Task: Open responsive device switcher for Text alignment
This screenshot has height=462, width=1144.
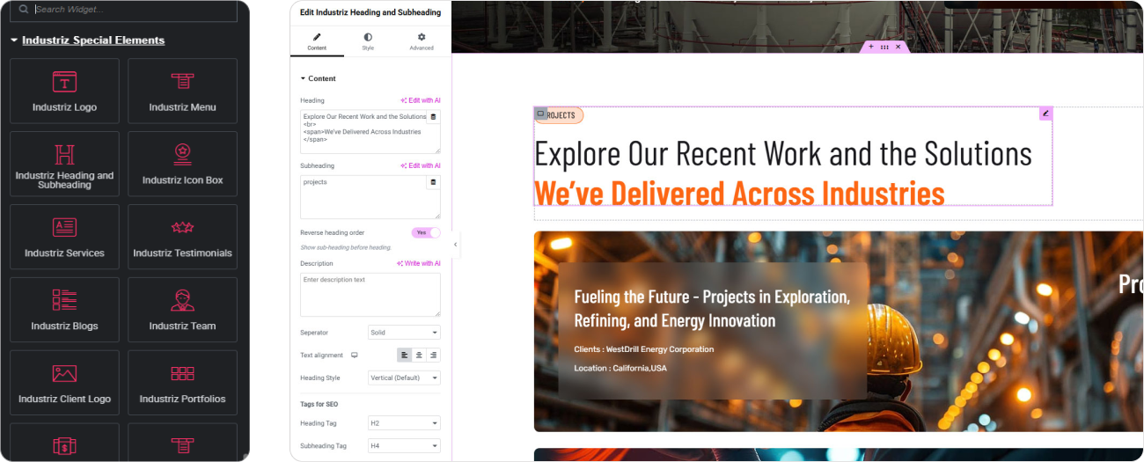Action: [355, 356]
